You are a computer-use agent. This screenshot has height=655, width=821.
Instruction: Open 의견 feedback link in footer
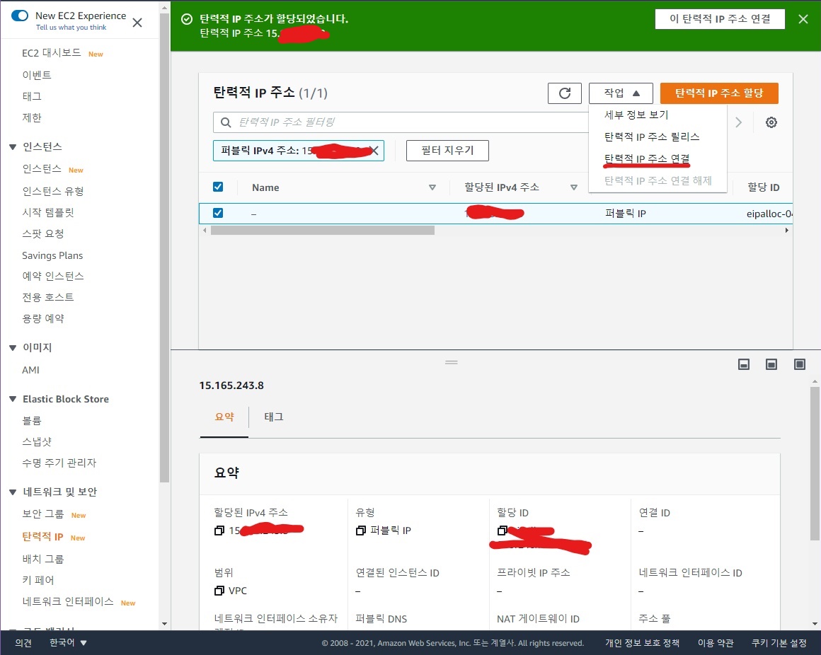[x=23, y=642]
